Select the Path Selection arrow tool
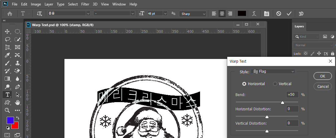336x138 pixels. [17, 95]
